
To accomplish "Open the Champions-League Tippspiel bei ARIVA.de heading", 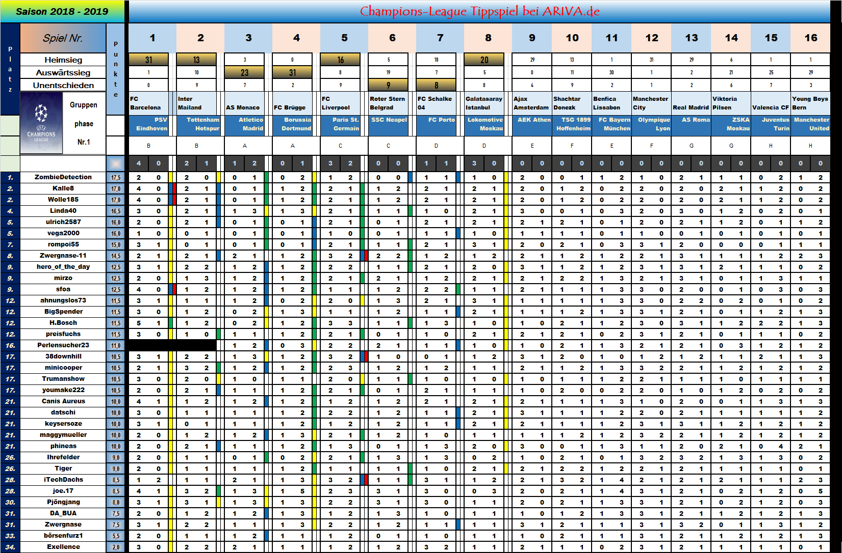I will tap(479, 12).
